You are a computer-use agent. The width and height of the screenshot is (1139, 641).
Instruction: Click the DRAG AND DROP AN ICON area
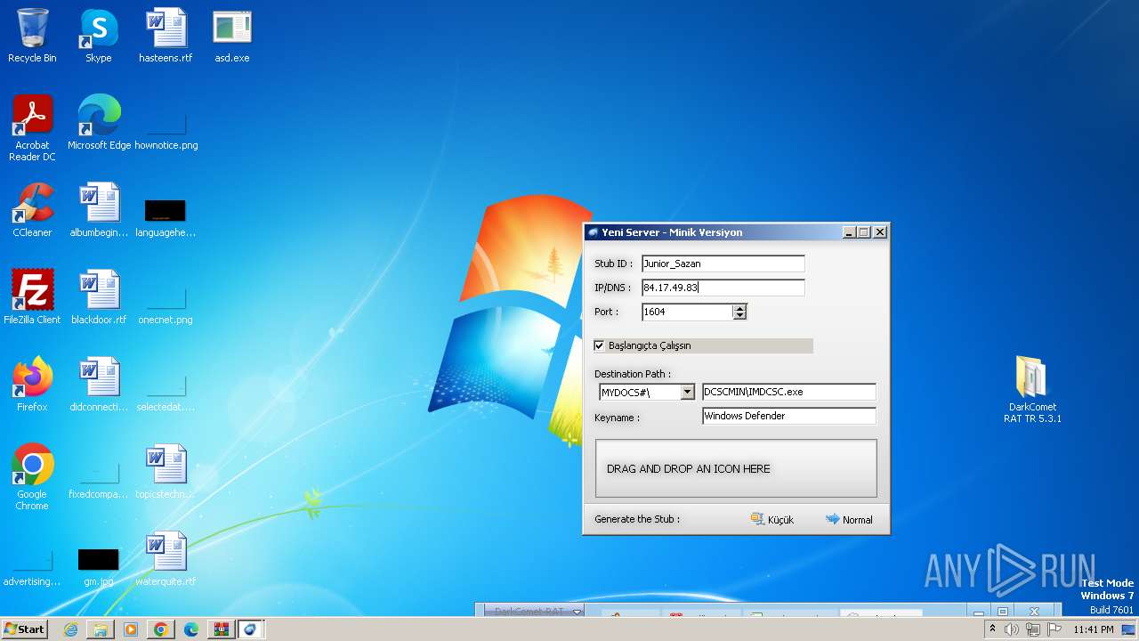pyautogui.click(x=736, y=468)
